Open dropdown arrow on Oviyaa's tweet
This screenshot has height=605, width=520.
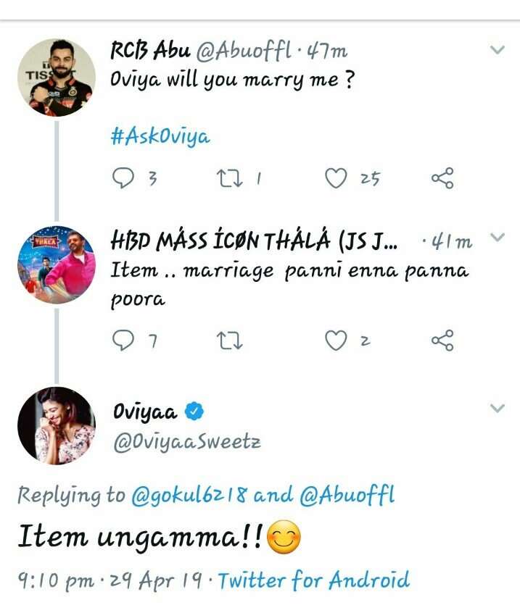[x=497, y=409]
